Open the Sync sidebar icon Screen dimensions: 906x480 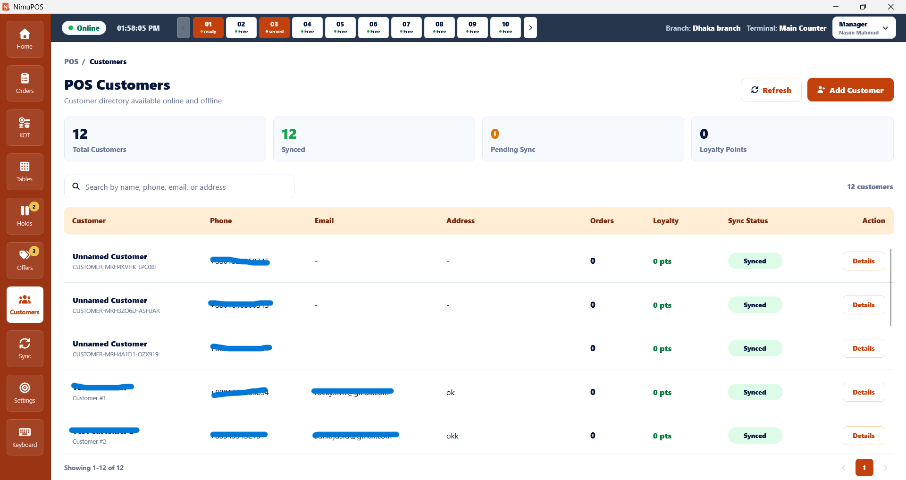[x=25, y=349]
